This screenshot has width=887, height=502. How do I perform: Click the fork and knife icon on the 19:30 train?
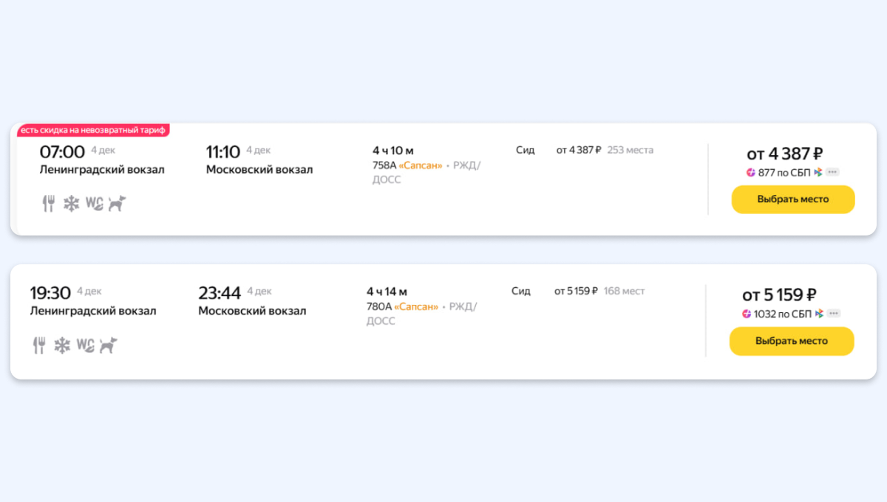(39, 345)
